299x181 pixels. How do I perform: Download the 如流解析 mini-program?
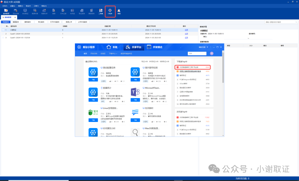[x=135, y=120]
